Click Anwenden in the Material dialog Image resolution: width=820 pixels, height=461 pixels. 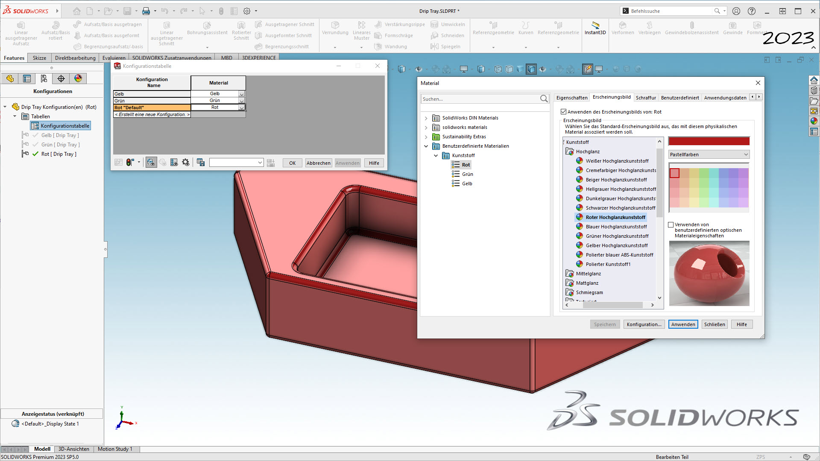coord(683,324)
